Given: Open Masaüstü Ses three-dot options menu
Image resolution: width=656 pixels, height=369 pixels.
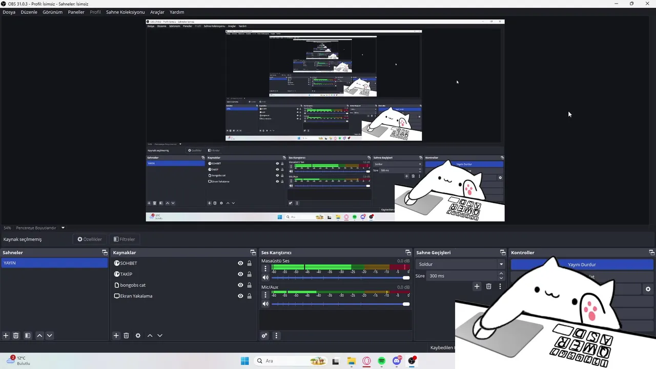Looking at the screenshot, I should [x=265, y=269].
